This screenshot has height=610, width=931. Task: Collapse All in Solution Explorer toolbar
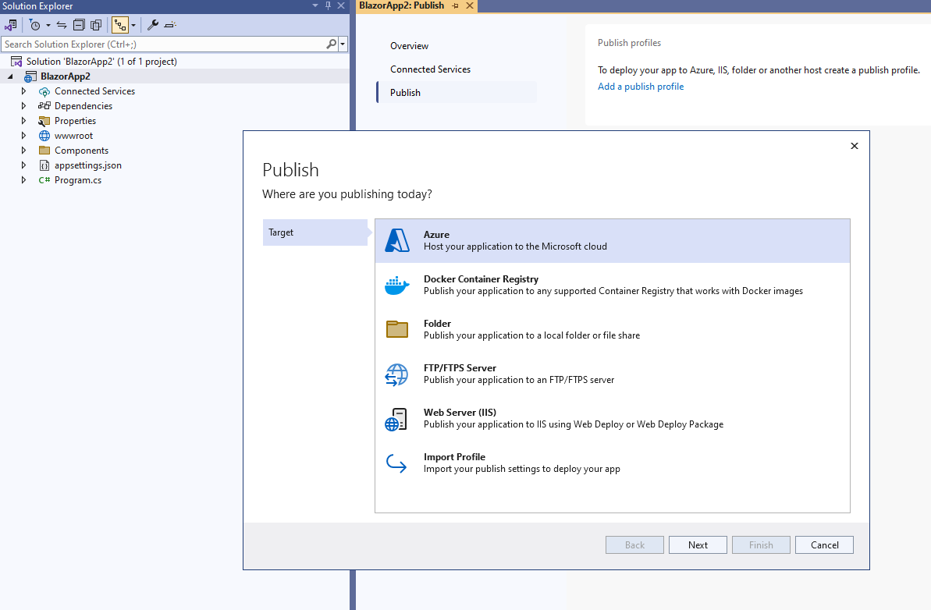[79, 25]
